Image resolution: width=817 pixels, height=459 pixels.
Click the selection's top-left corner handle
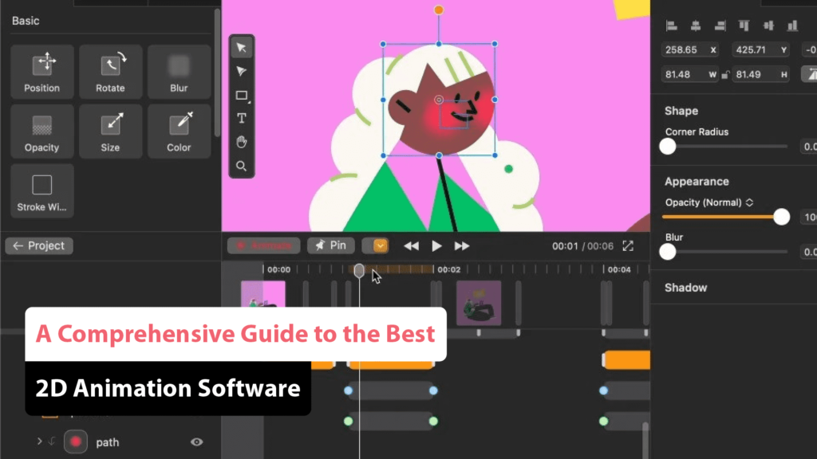[x=383, y=45]
